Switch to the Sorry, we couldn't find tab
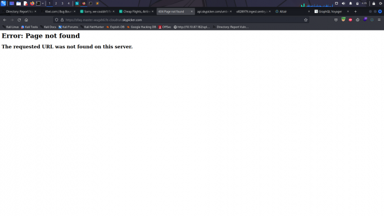The width and height of the screenshot is (384, 216). (x=97, y=11)
